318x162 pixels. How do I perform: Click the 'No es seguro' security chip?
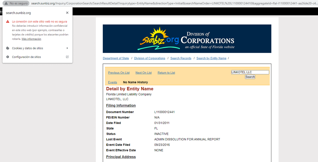coord(16,3)
